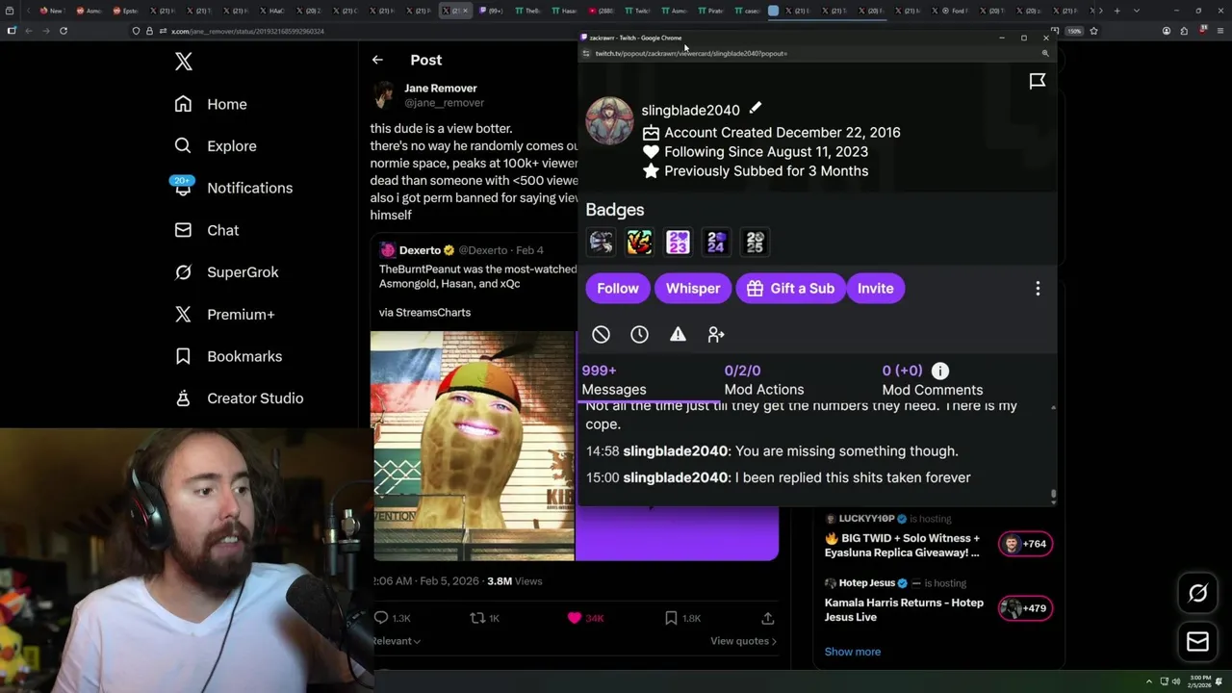Click the X logo in the sidebar
The width and height of the screenshot is (1232, 693).
coord(183,63)
